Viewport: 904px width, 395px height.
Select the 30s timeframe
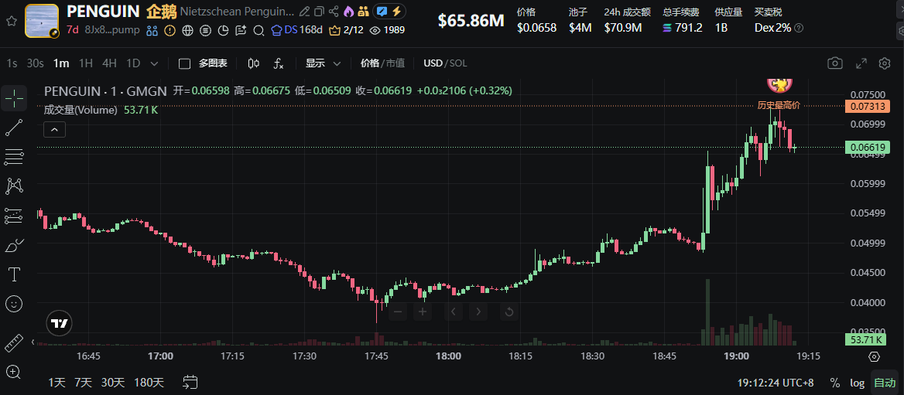35,63
